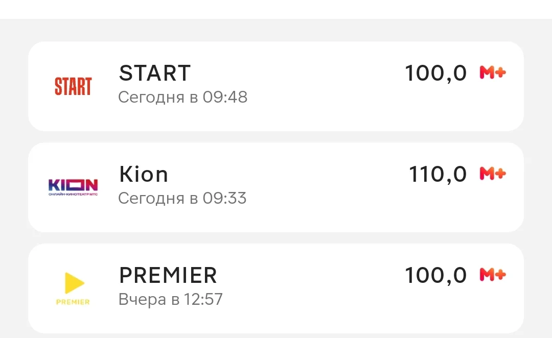Image resolution: width=552 pixels, height=338 pixels.
Task: Select the 100,0 amount for PREMIER
Action: coord(436,275)
